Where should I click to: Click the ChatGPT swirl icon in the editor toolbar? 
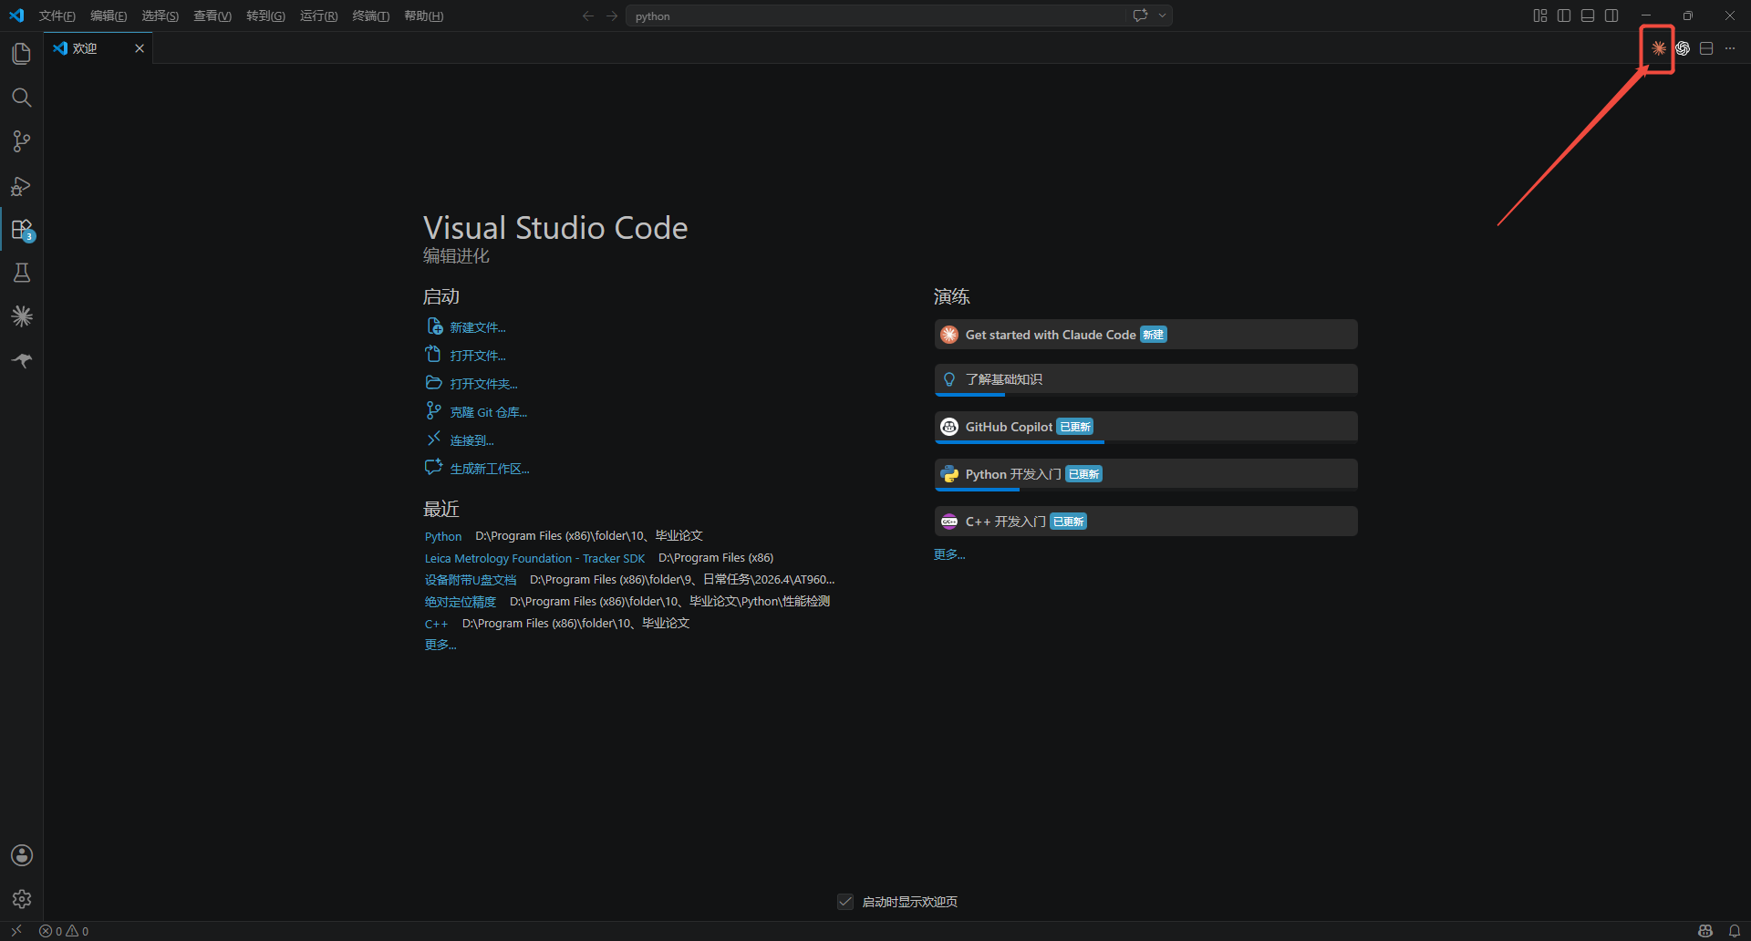(1683, 48)
